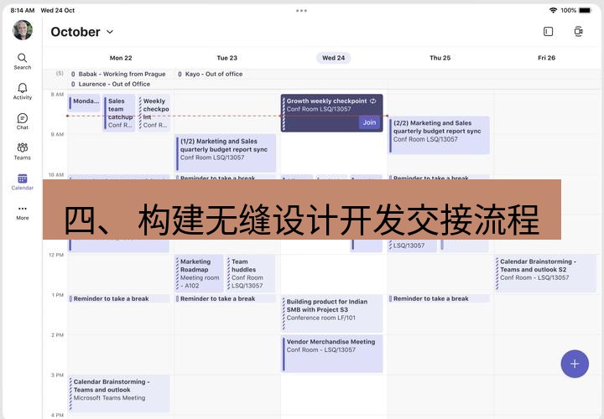Screen dimensions: 604x419
Task: Open the Chat icon in the sidebar
Action: tap(23, 122)
